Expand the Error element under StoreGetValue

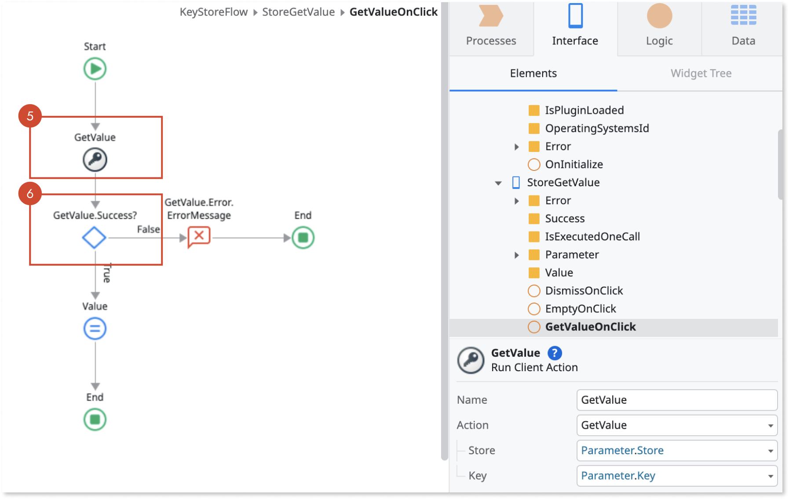(516, 201)
